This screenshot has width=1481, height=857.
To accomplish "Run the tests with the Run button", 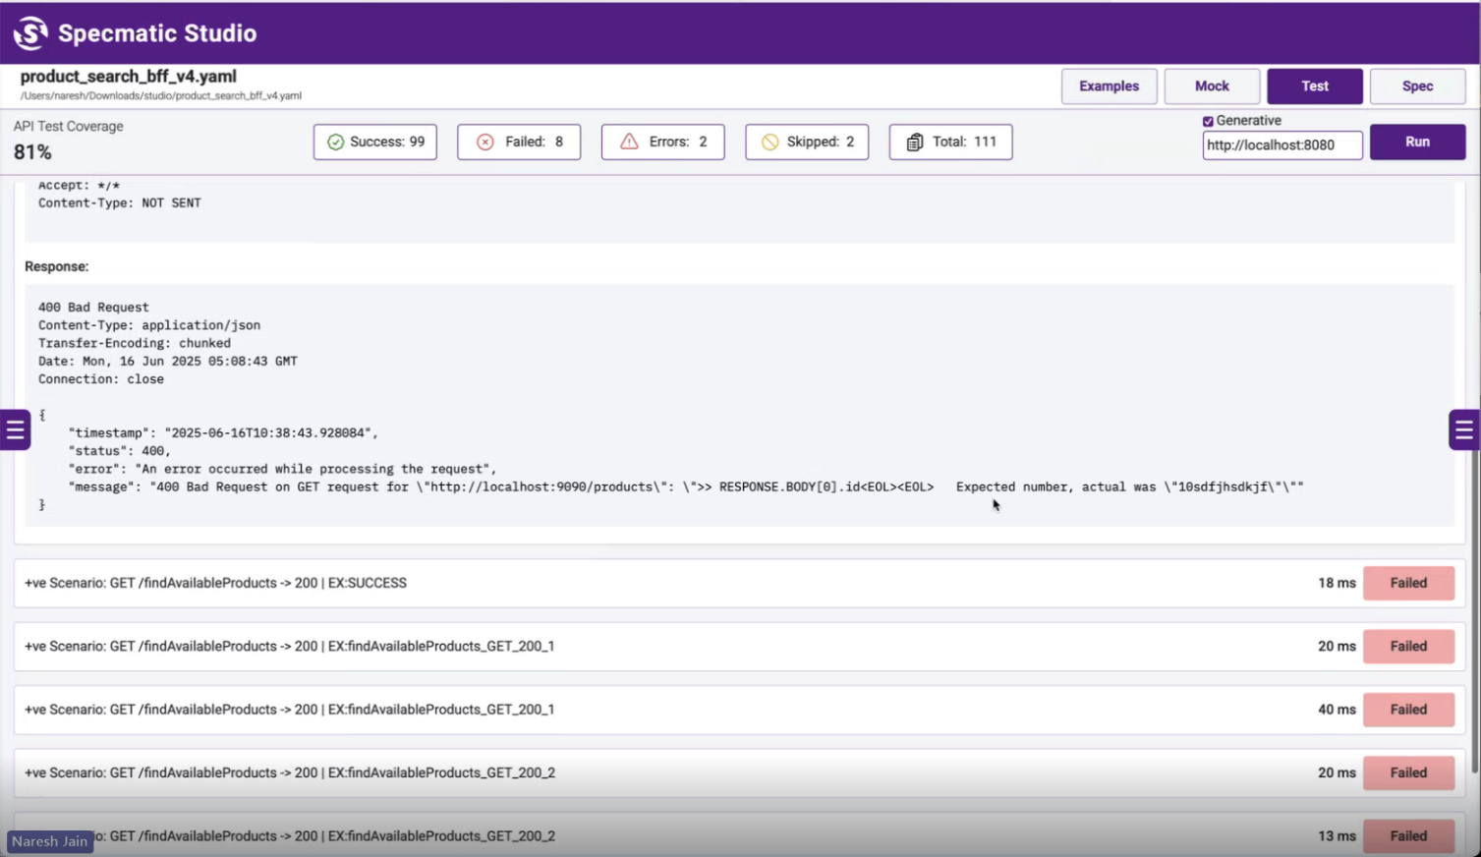I will click(x=1417, y=142).
